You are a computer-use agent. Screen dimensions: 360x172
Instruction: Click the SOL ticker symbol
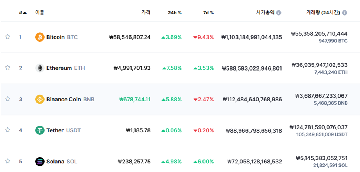tap(72, 162)
